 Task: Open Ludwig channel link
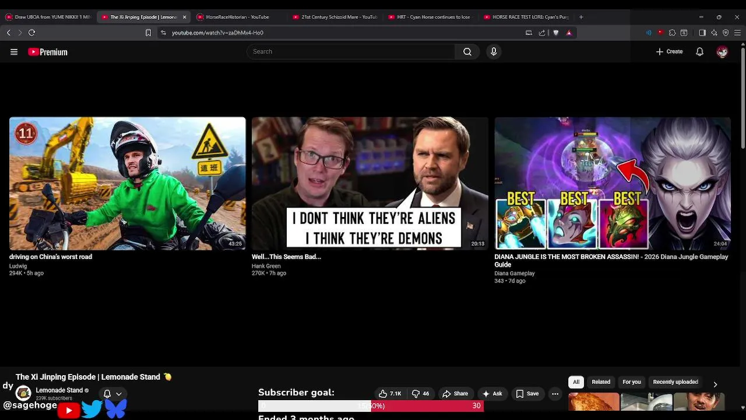pos(18,266)
